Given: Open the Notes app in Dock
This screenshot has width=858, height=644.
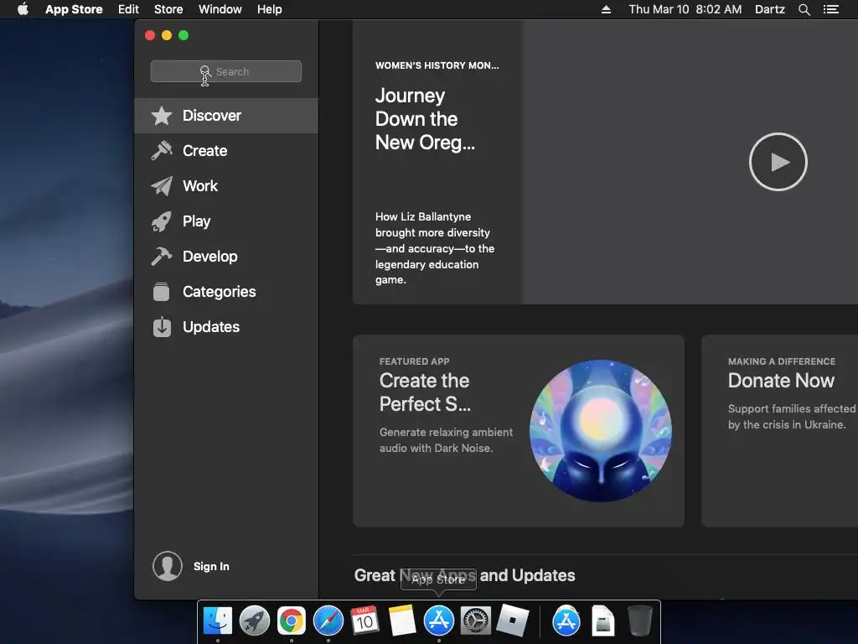Looking at the screenshot, I should tap(401, 621).
